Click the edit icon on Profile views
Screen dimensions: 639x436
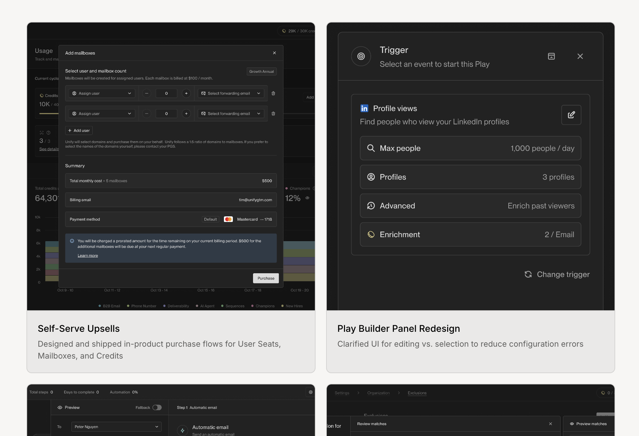tap(571, 115)
